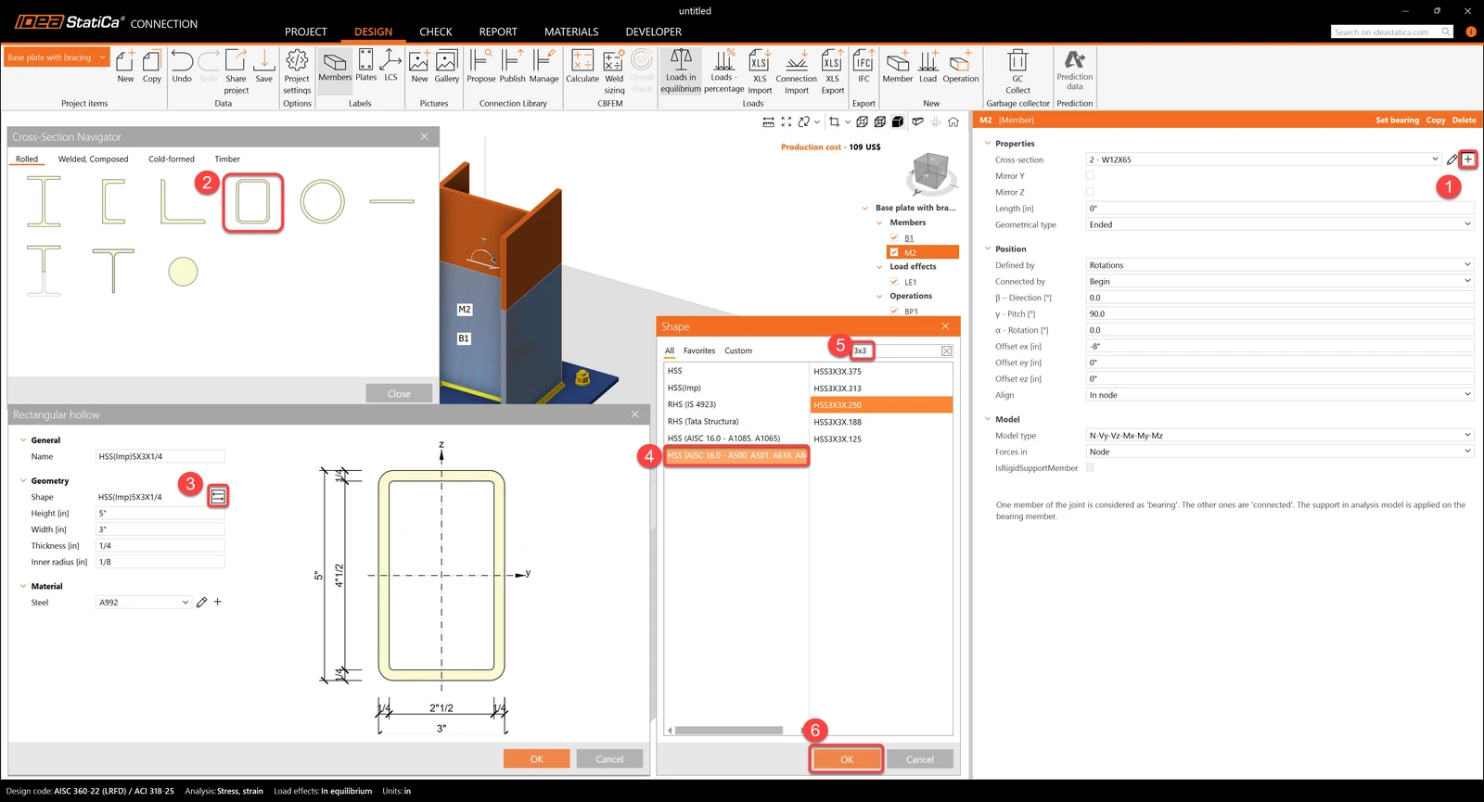This screenshot has height=802, width=1484.
Task: Edit cross-section with pencil icon
Action: point(1452,159)
